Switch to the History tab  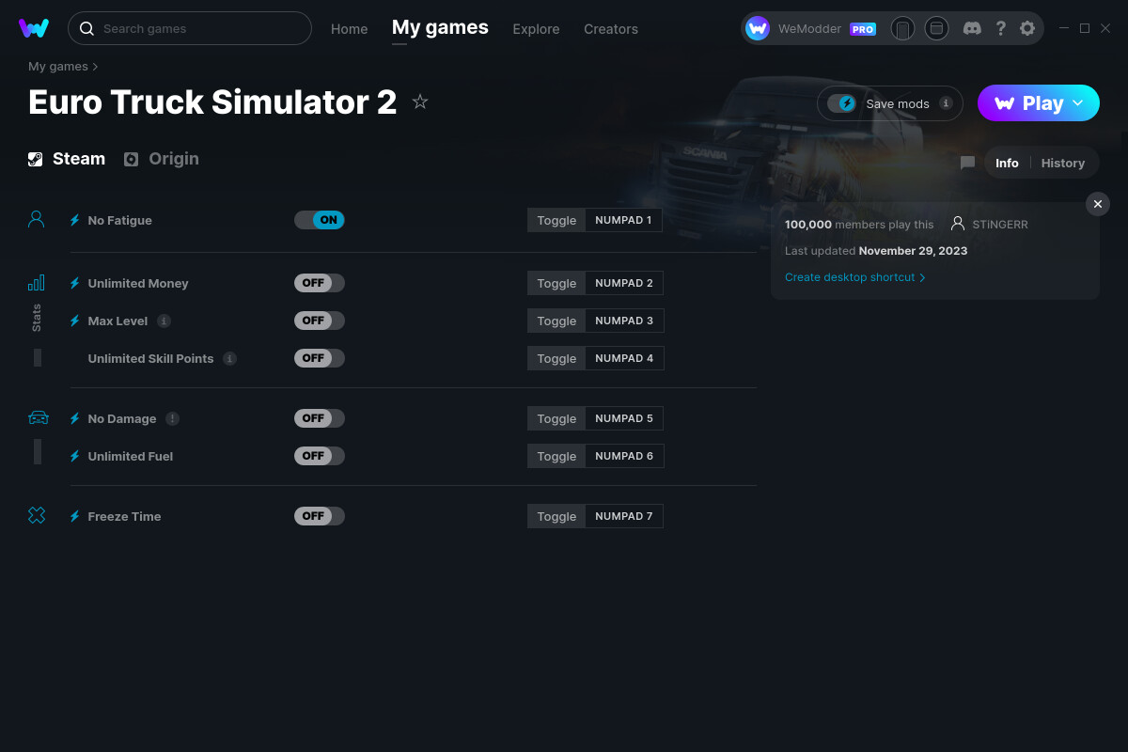tap(1063, 163)
